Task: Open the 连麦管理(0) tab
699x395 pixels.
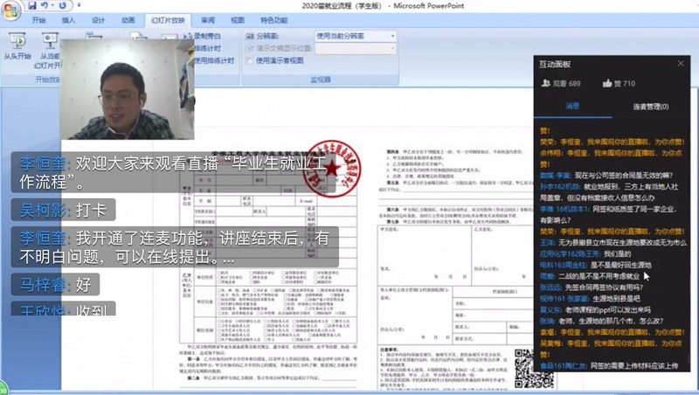Action: pos(650,107)
